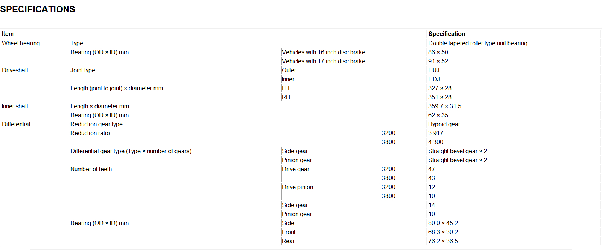Select the Reduction ratio cell
The width and height of the screenshot is (603, 251).
[x=90, y=133]
